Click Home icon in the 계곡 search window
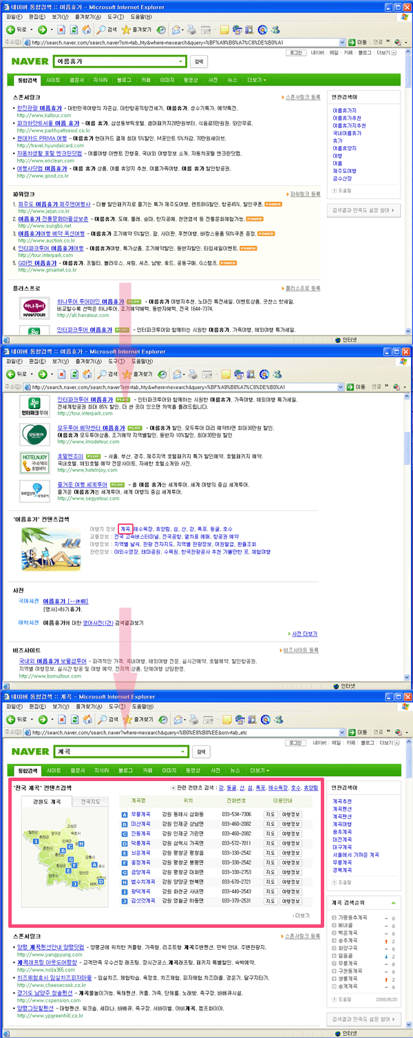Screen dimensions: 413x1038 click(x=87, y=719)
